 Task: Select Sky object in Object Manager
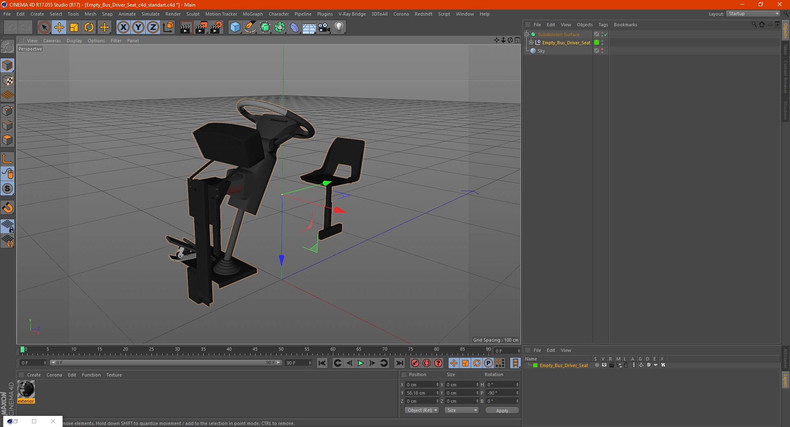pyautogui.click(x=541, y=51)
